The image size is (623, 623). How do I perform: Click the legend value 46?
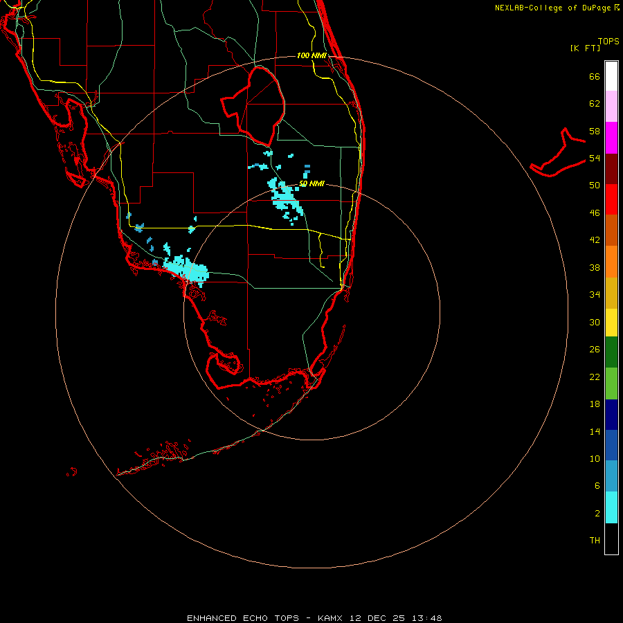(x=595, y=213)
